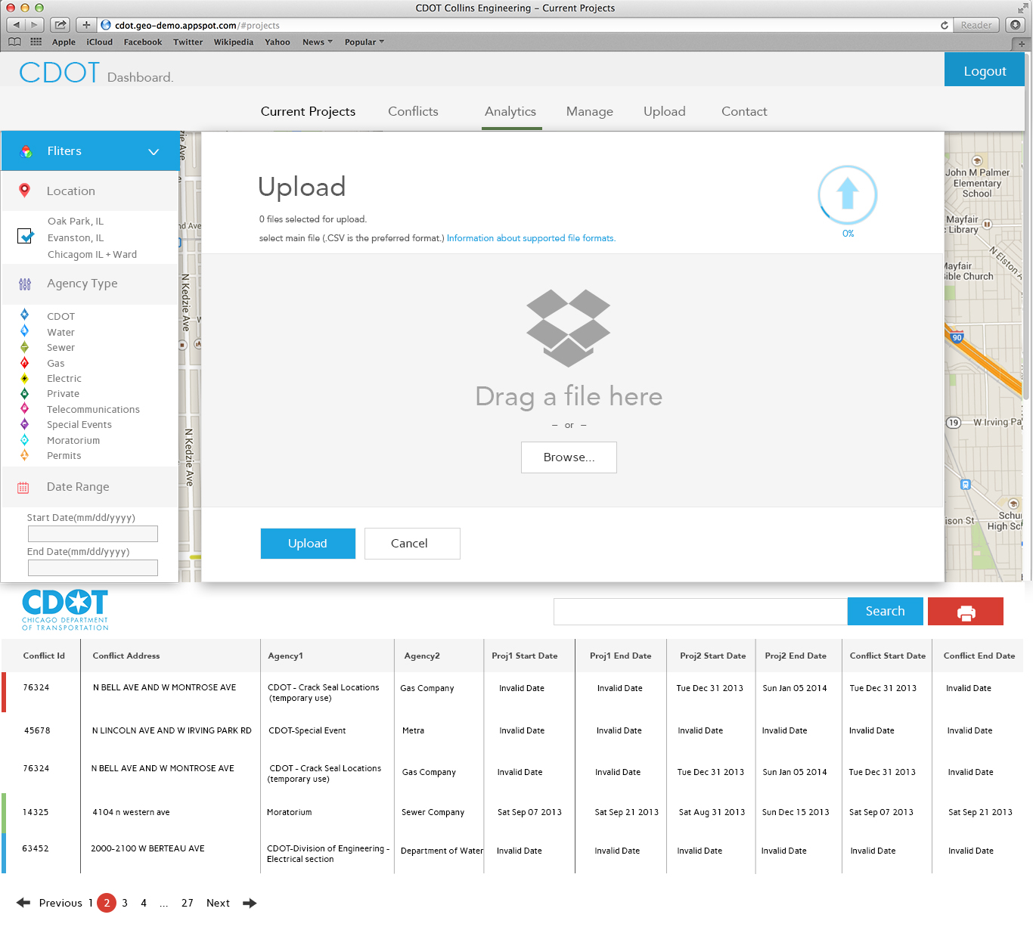The width and height of the screenshot is (1033, 927).
Task: Toggle the location checkbox beside Evanston, IL
Action: tap(26, 237)
